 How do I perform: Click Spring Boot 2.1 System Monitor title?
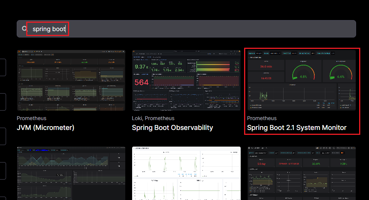tap(297, 128)
